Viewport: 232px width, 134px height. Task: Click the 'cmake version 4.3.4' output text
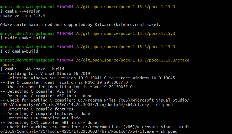click(x=23, y=16)
